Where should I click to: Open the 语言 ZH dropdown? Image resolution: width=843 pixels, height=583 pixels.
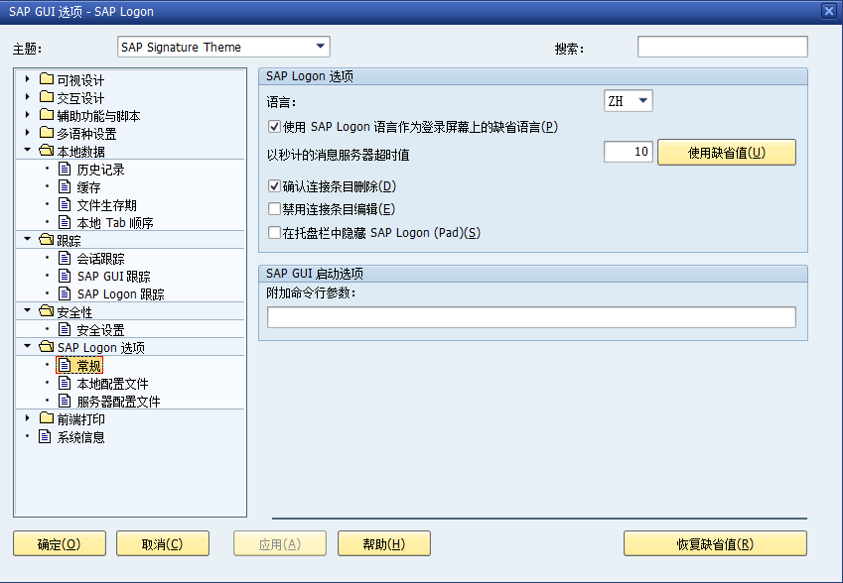pos(643,101)
